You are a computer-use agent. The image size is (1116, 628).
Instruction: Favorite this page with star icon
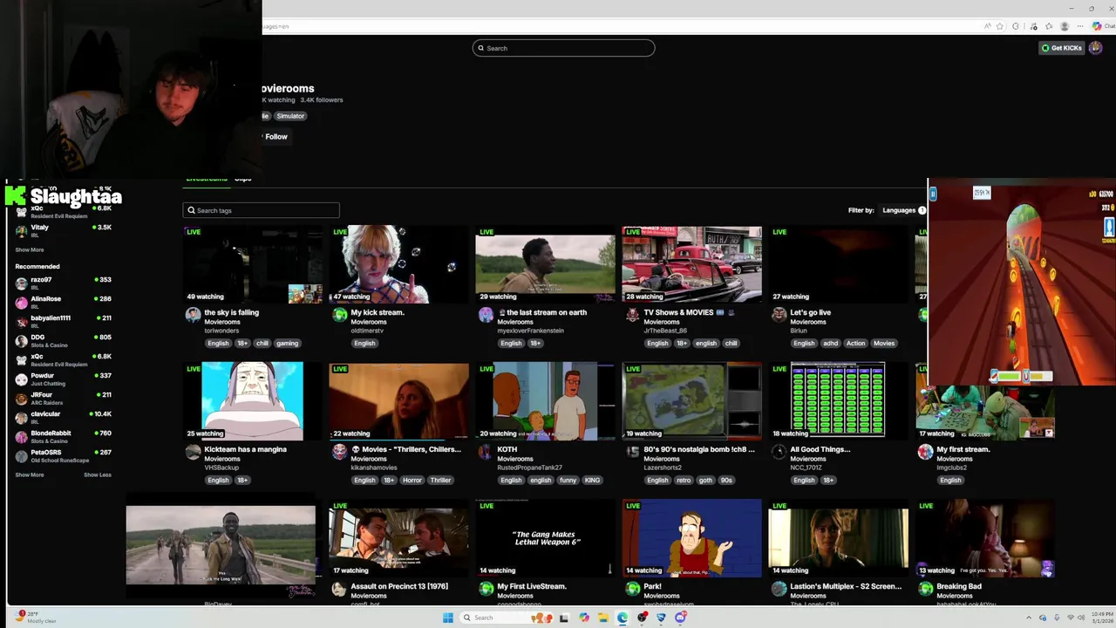pyautogui.click(x=1000, y=26)
